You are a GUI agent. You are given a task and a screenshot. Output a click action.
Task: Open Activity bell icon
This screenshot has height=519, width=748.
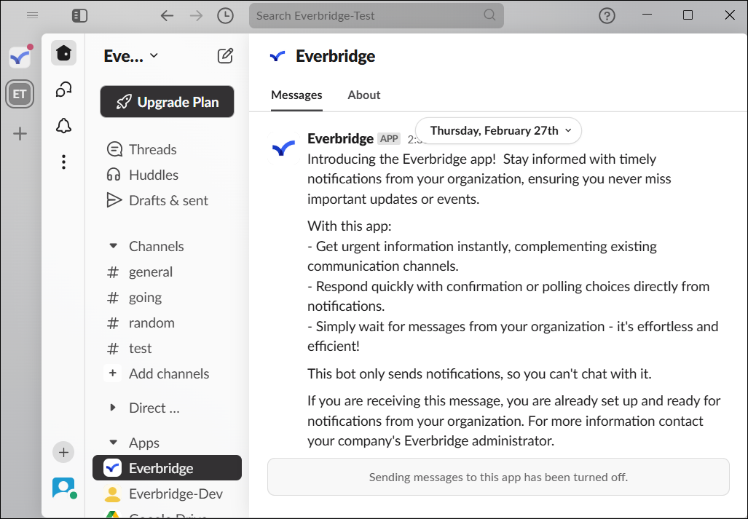click(64, 126)
